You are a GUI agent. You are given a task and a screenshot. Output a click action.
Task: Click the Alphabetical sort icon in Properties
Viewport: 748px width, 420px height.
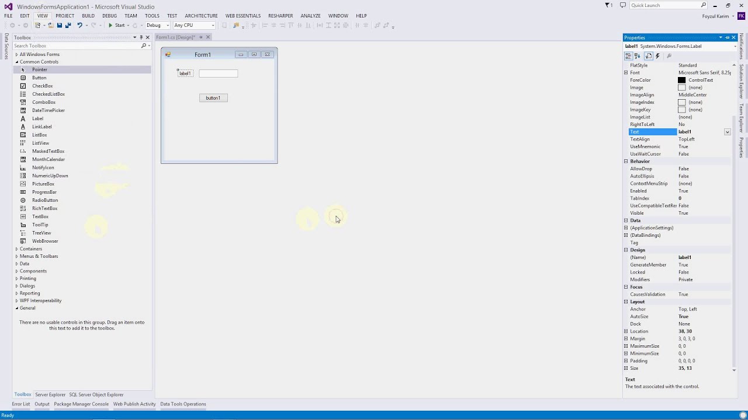[x=637, y=56]
